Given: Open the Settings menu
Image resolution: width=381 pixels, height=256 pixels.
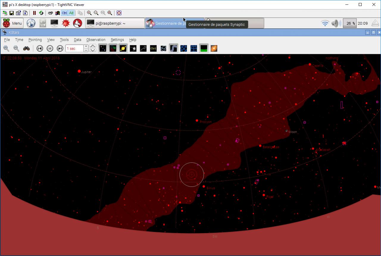Looking at the screenshot, I should (x=117, y=40).
